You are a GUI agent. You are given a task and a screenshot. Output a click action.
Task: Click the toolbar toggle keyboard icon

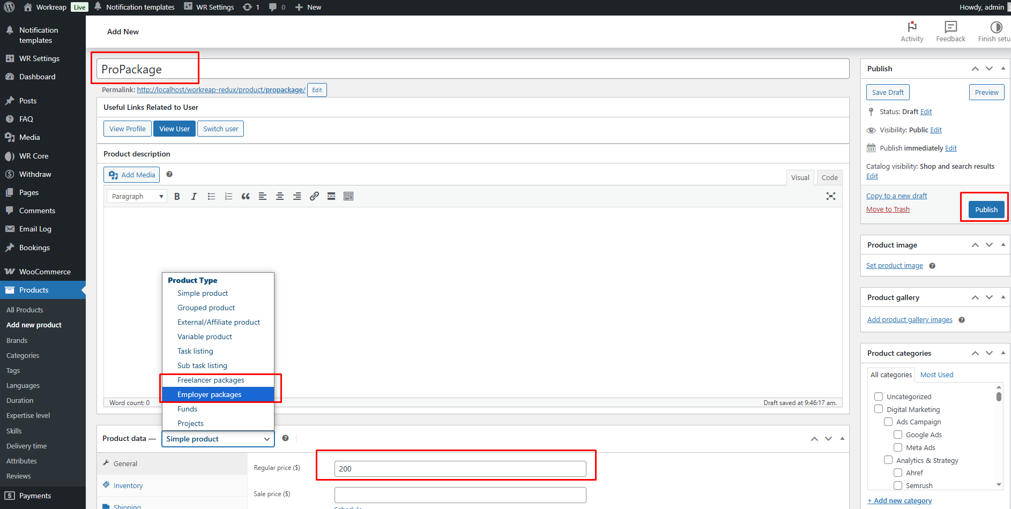pos(348,197)
